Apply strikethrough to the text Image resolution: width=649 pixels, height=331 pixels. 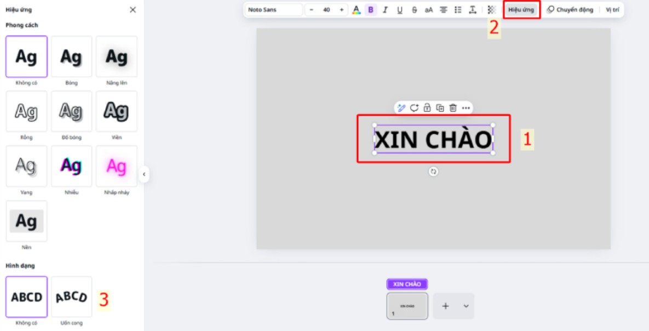pyautogui.click(x=414, y=10)
